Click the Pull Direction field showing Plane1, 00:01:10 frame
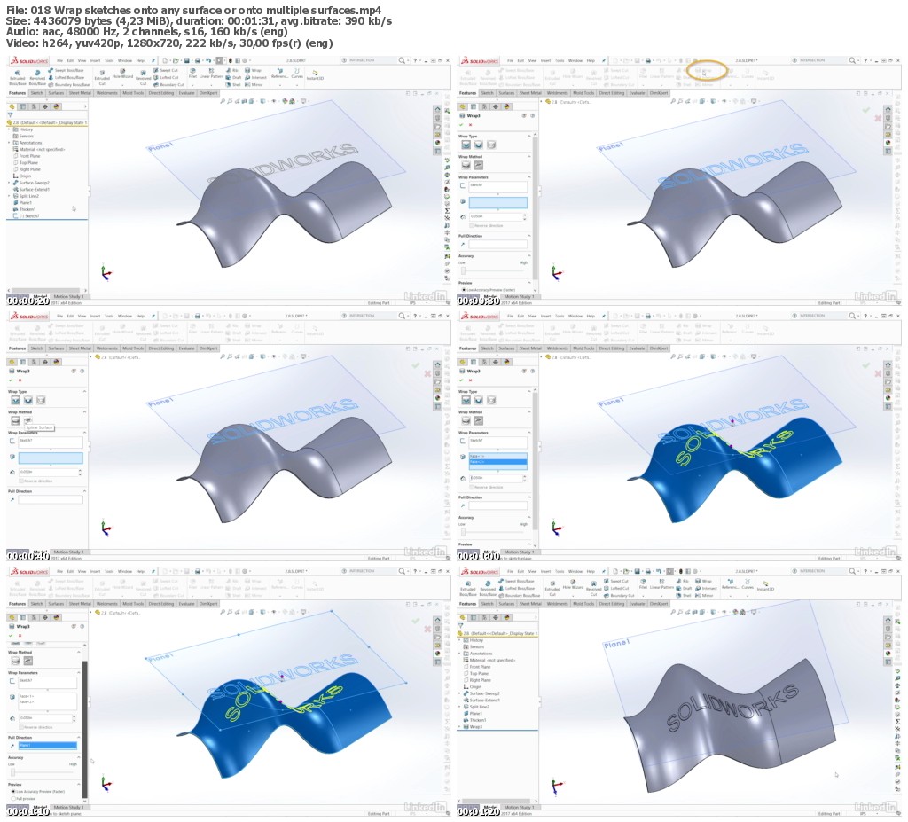This screenshot has width=908, height=822. tap(47, 746)
